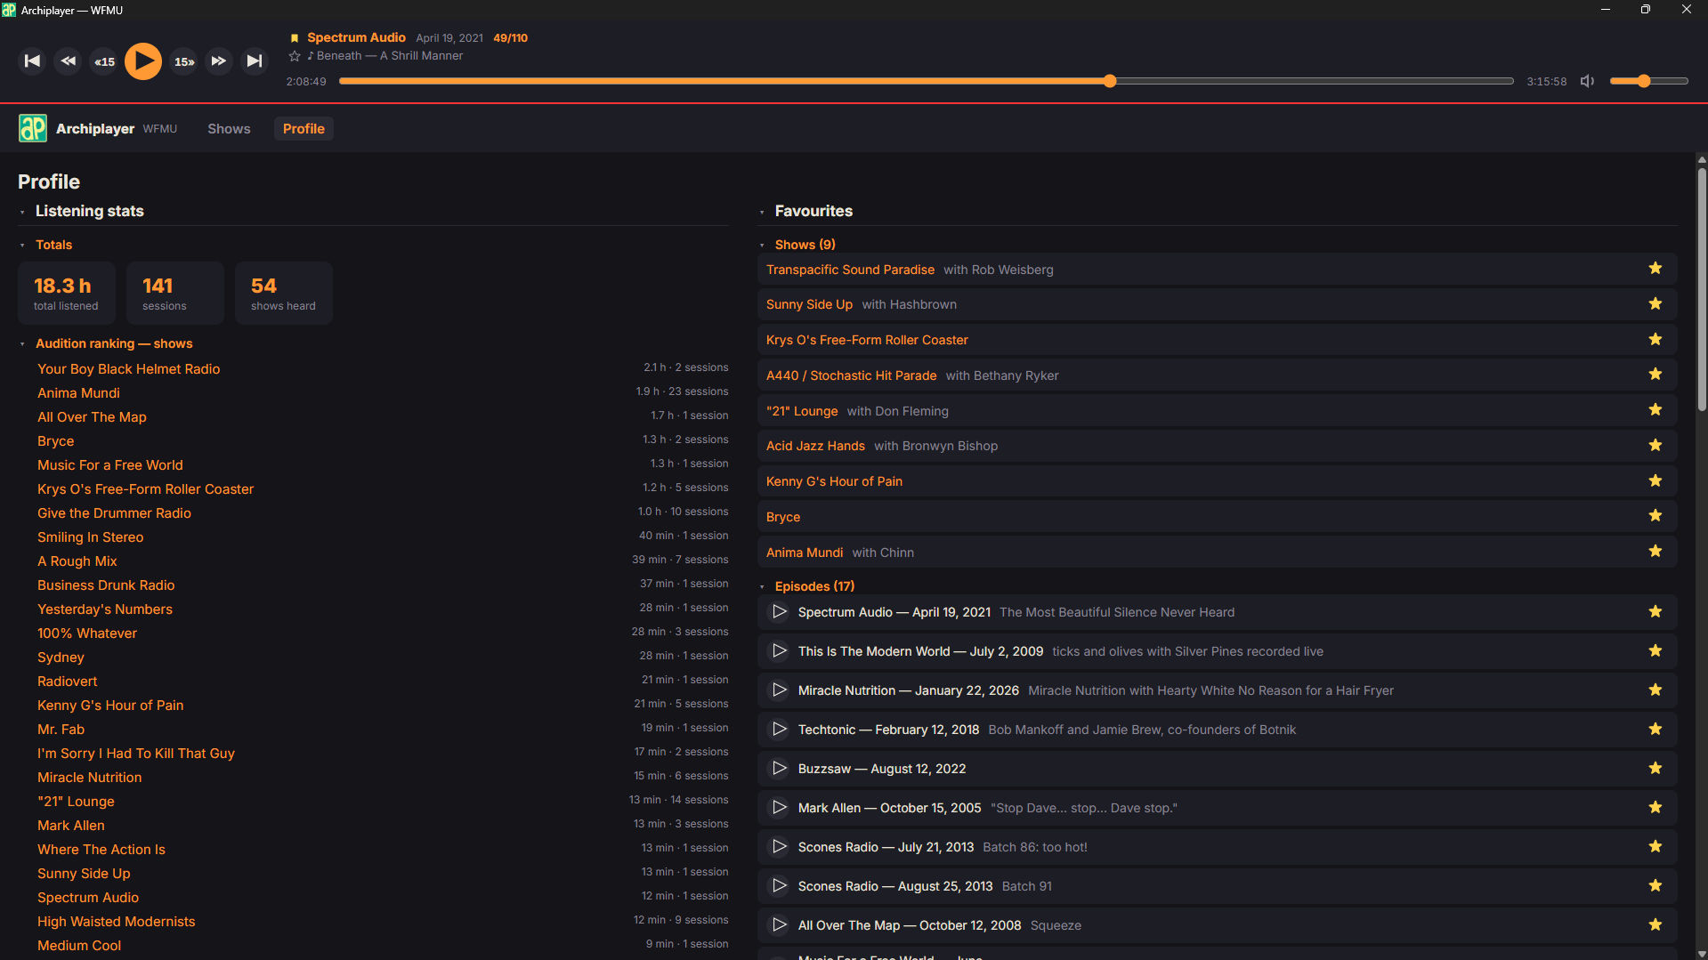Click the 141 sessions stat card
Image resolution: width=1708 pixels, height=960 pixels.
[x=175, y=294]
